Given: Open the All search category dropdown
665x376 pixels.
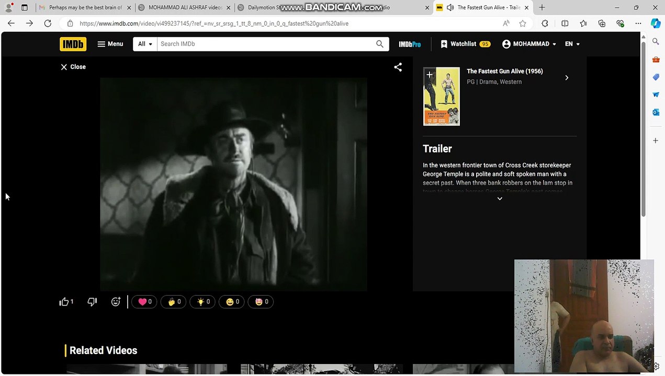Looking at the screenshot, I should pyautogui.click(x=145, y=44).
